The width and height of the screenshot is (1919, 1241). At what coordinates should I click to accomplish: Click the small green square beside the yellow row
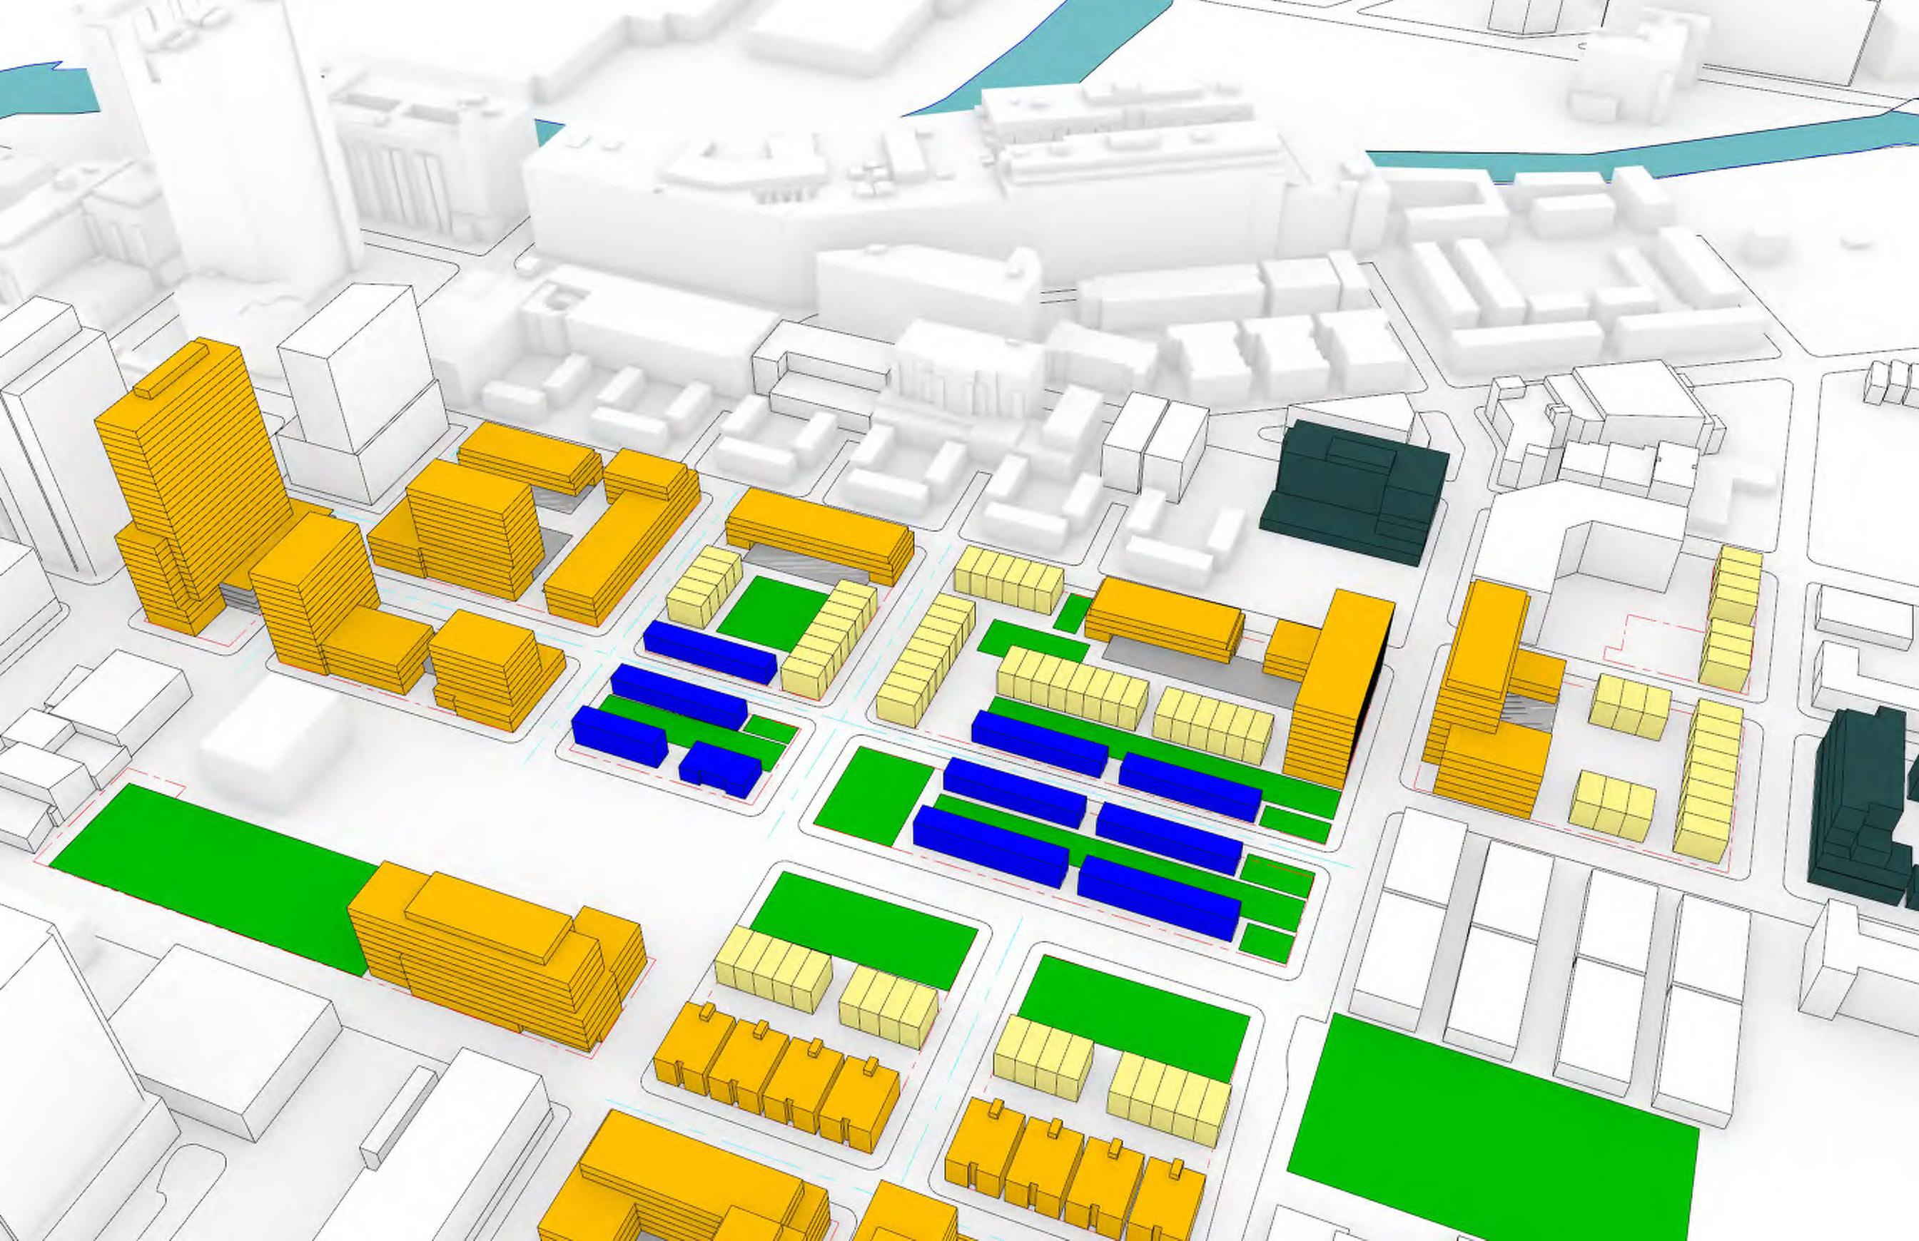(1073, 613)
